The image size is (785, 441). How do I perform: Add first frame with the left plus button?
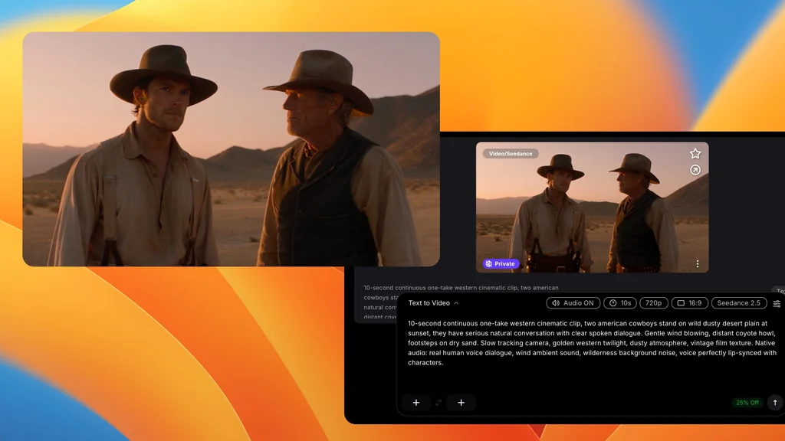416,403
